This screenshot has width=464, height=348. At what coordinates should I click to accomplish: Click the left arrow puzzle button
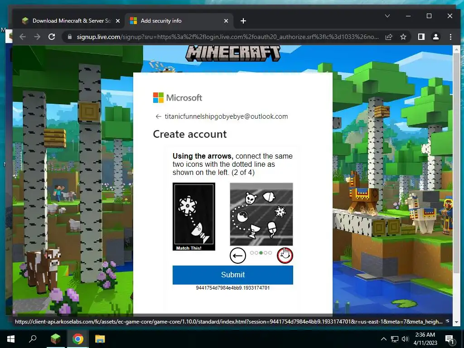pos(237,256)
